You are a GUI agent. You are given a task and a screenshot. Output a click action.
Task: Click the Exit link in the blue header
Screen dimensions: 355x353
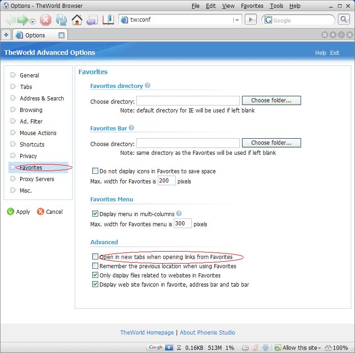point(334,53)
